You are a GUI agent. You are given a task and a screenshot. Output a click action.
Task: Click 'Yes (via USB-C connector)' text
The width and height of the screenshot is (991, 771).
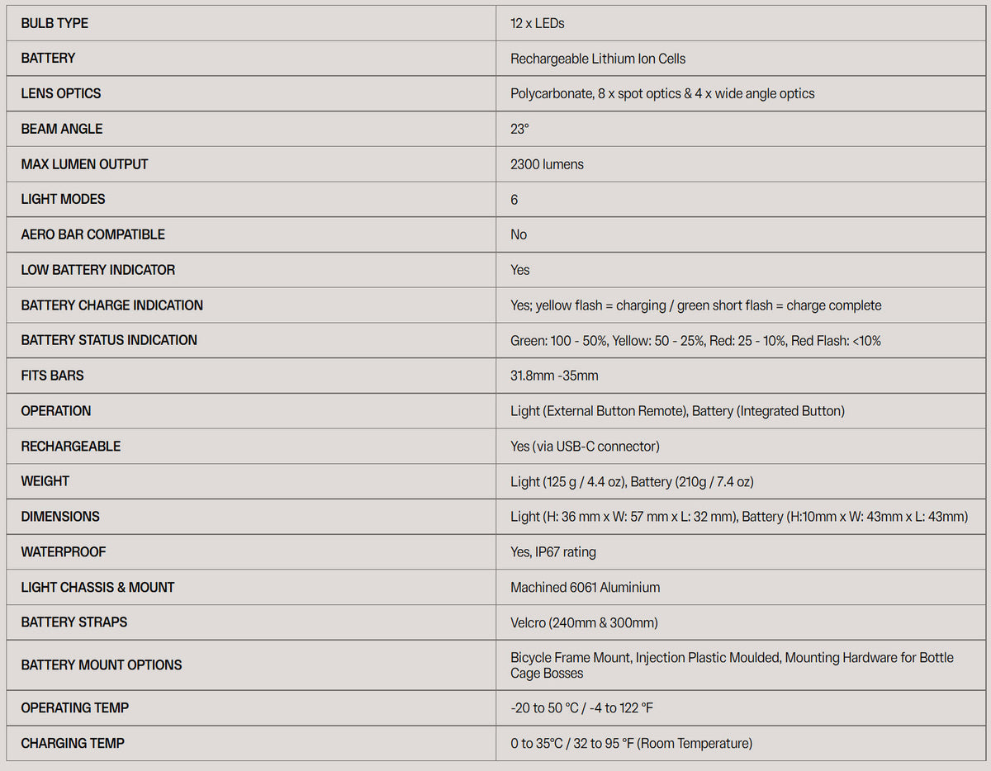(x=585, y=447)
